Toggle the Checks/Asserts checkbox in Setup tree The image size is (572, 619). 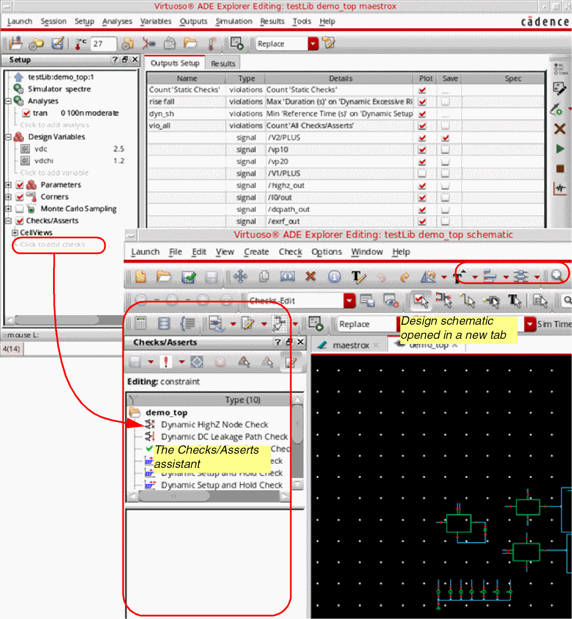click(20, 221)
